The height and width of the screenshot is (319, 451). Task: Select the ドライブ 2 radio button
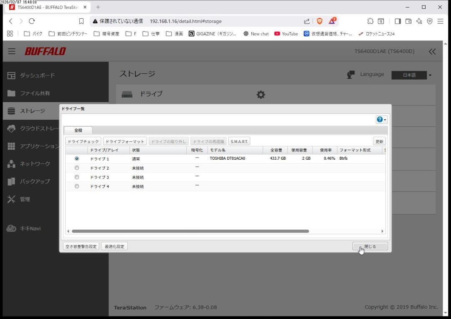click(x=76, y=168)
